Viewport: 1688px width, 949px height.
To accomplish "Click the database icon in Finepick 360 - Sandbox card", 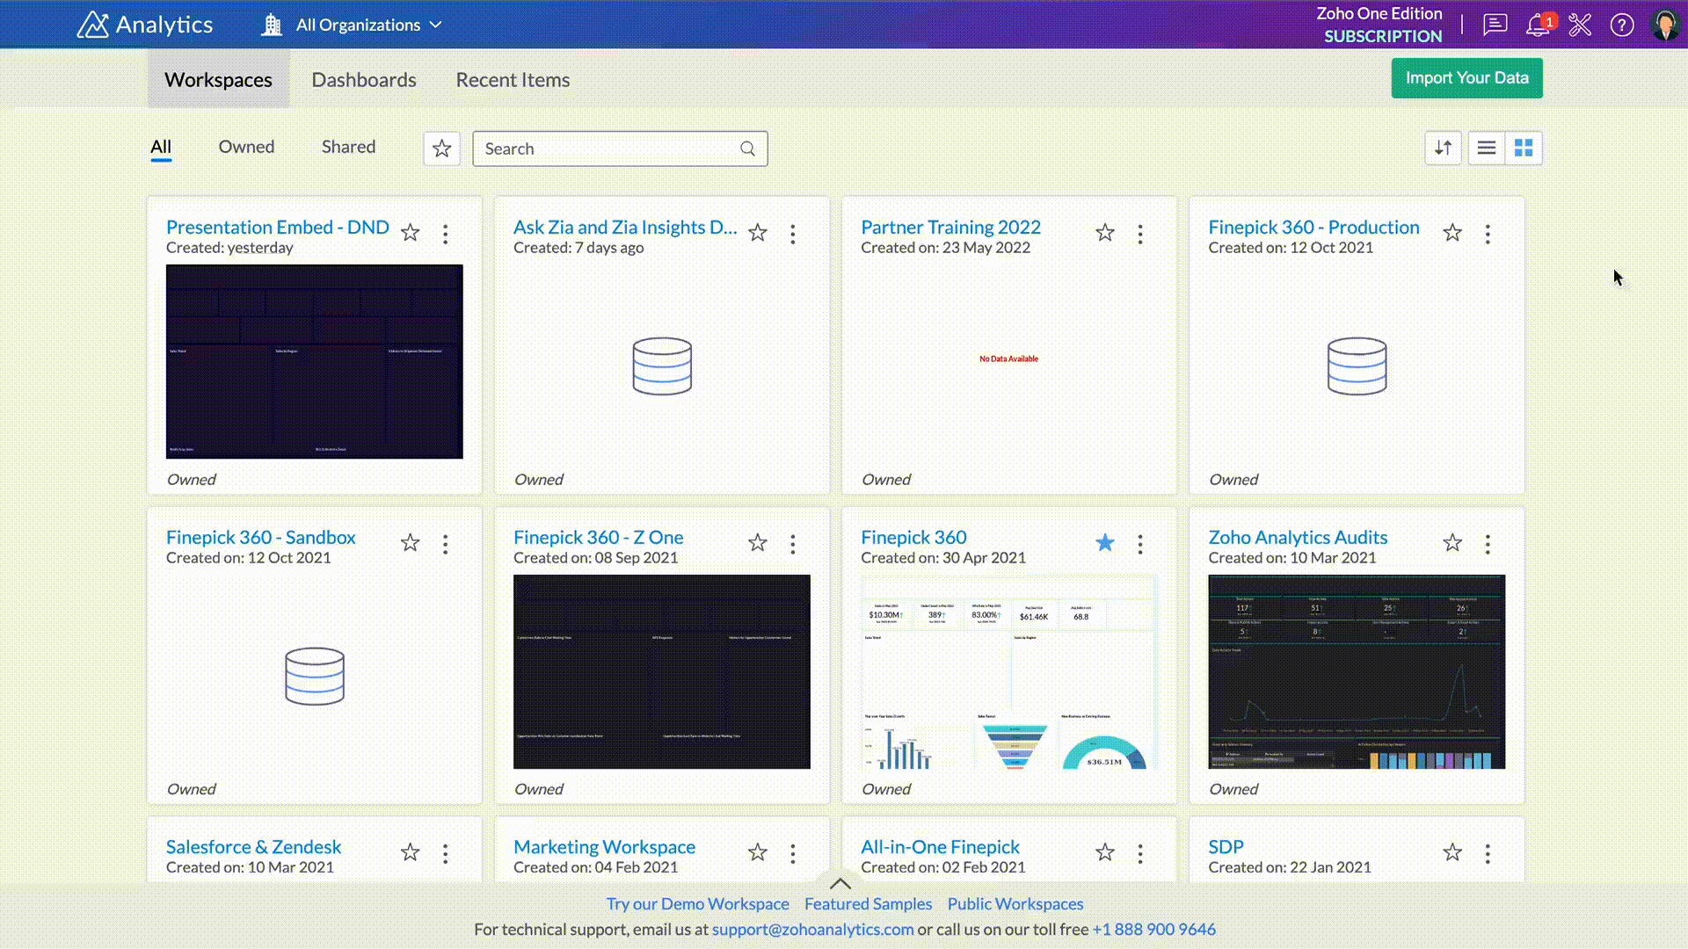I will click(315, 677).
